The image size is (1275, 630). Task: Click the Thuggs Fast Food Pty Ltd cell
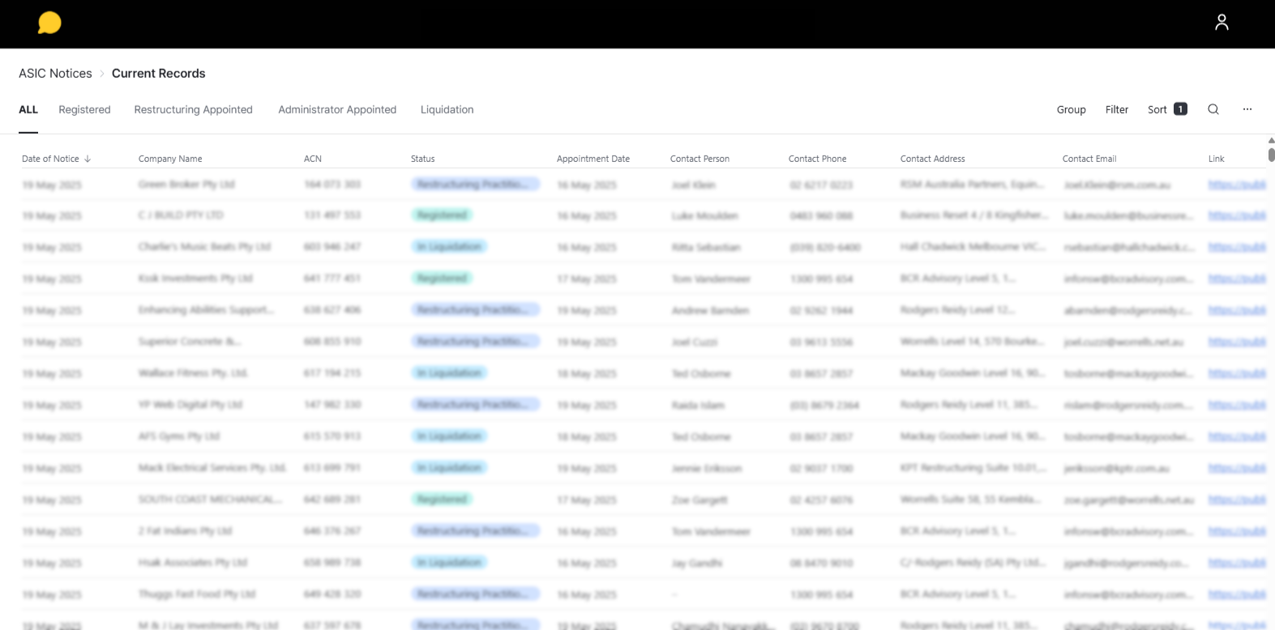pos(197,594)
